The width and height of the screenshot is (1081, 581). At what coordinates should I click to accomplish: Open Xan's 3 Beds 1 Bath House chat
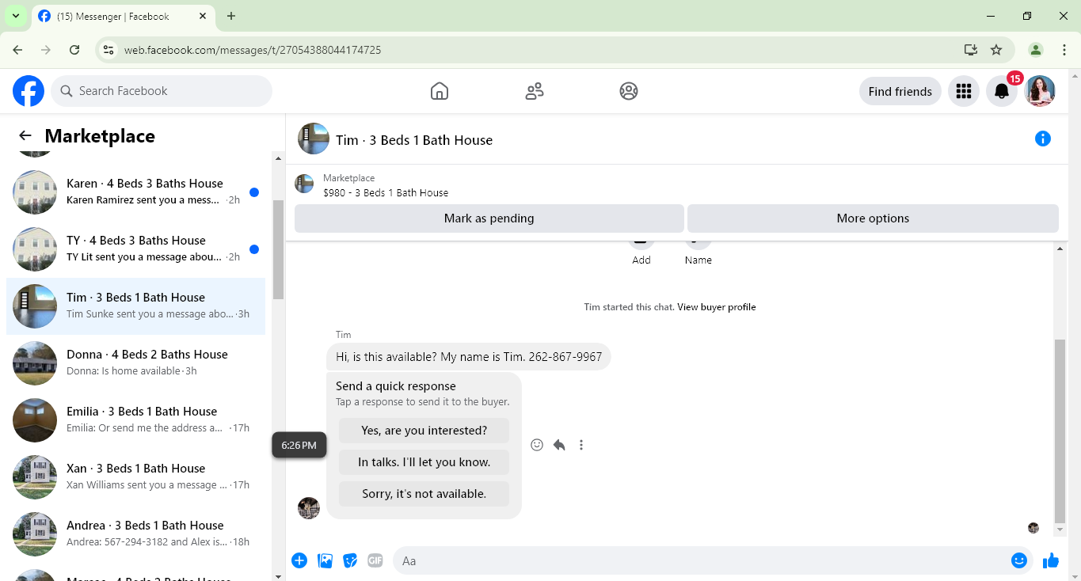pos(136,477)
